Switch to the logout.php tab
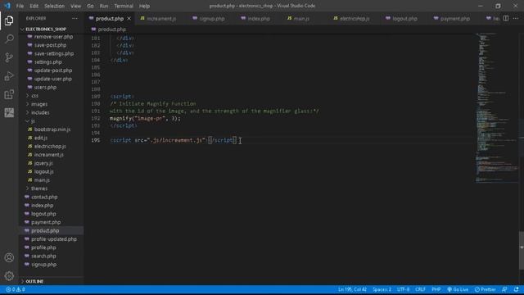The width and height of the screenshot is (524, 295). click(404, 19)
